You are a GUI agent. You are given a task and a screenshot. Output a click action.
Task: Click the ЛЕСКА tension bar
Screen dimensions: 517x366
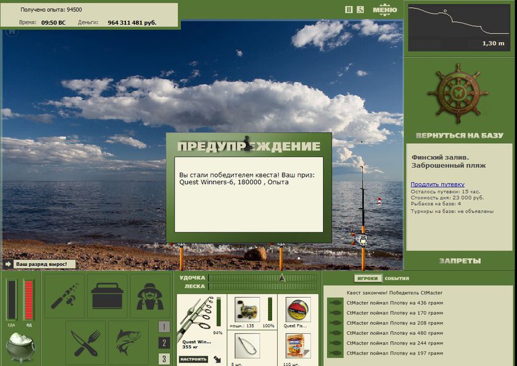click(262, 286)
